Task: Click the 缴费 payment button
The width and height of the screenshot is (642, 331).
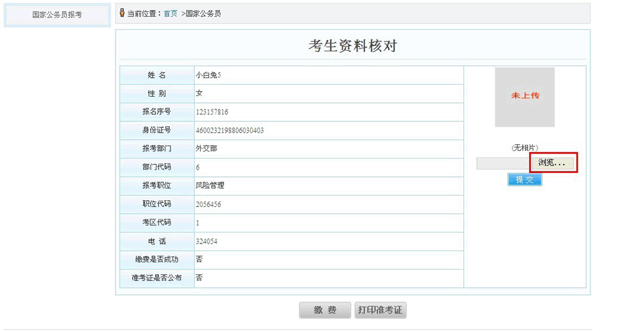Action: tap(325, 310)
